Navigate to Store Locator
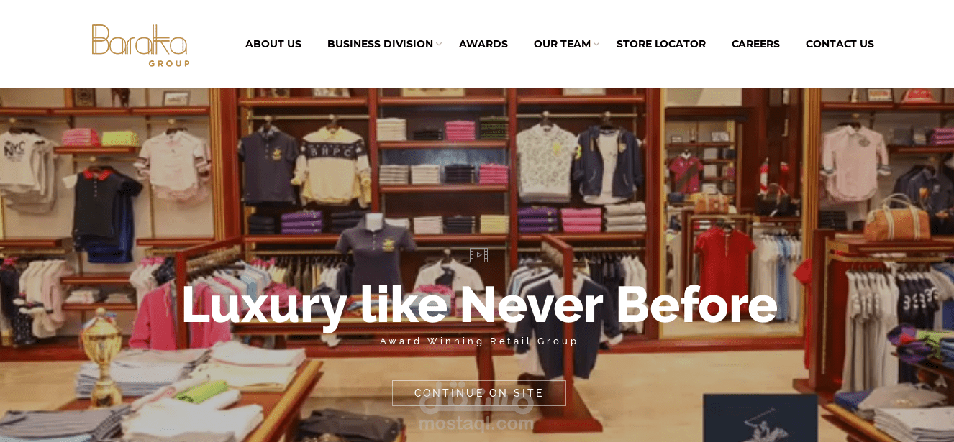The width and height of the screenshot is (954, 442). tap(661, 44)
